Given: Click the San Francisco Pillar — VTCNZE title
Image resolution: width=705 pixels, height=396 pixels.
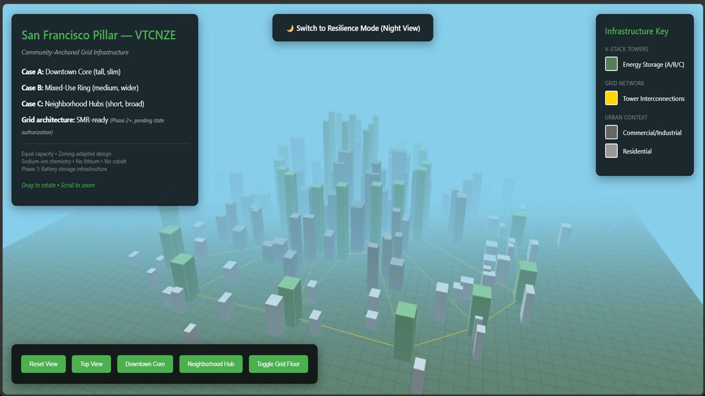Looking at the screenshot, I should (99, 35).
